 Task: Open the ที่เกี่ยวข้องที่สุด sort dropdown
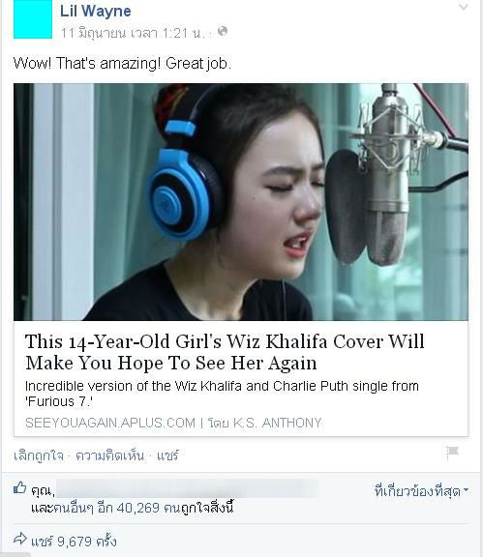pos(421,491)
